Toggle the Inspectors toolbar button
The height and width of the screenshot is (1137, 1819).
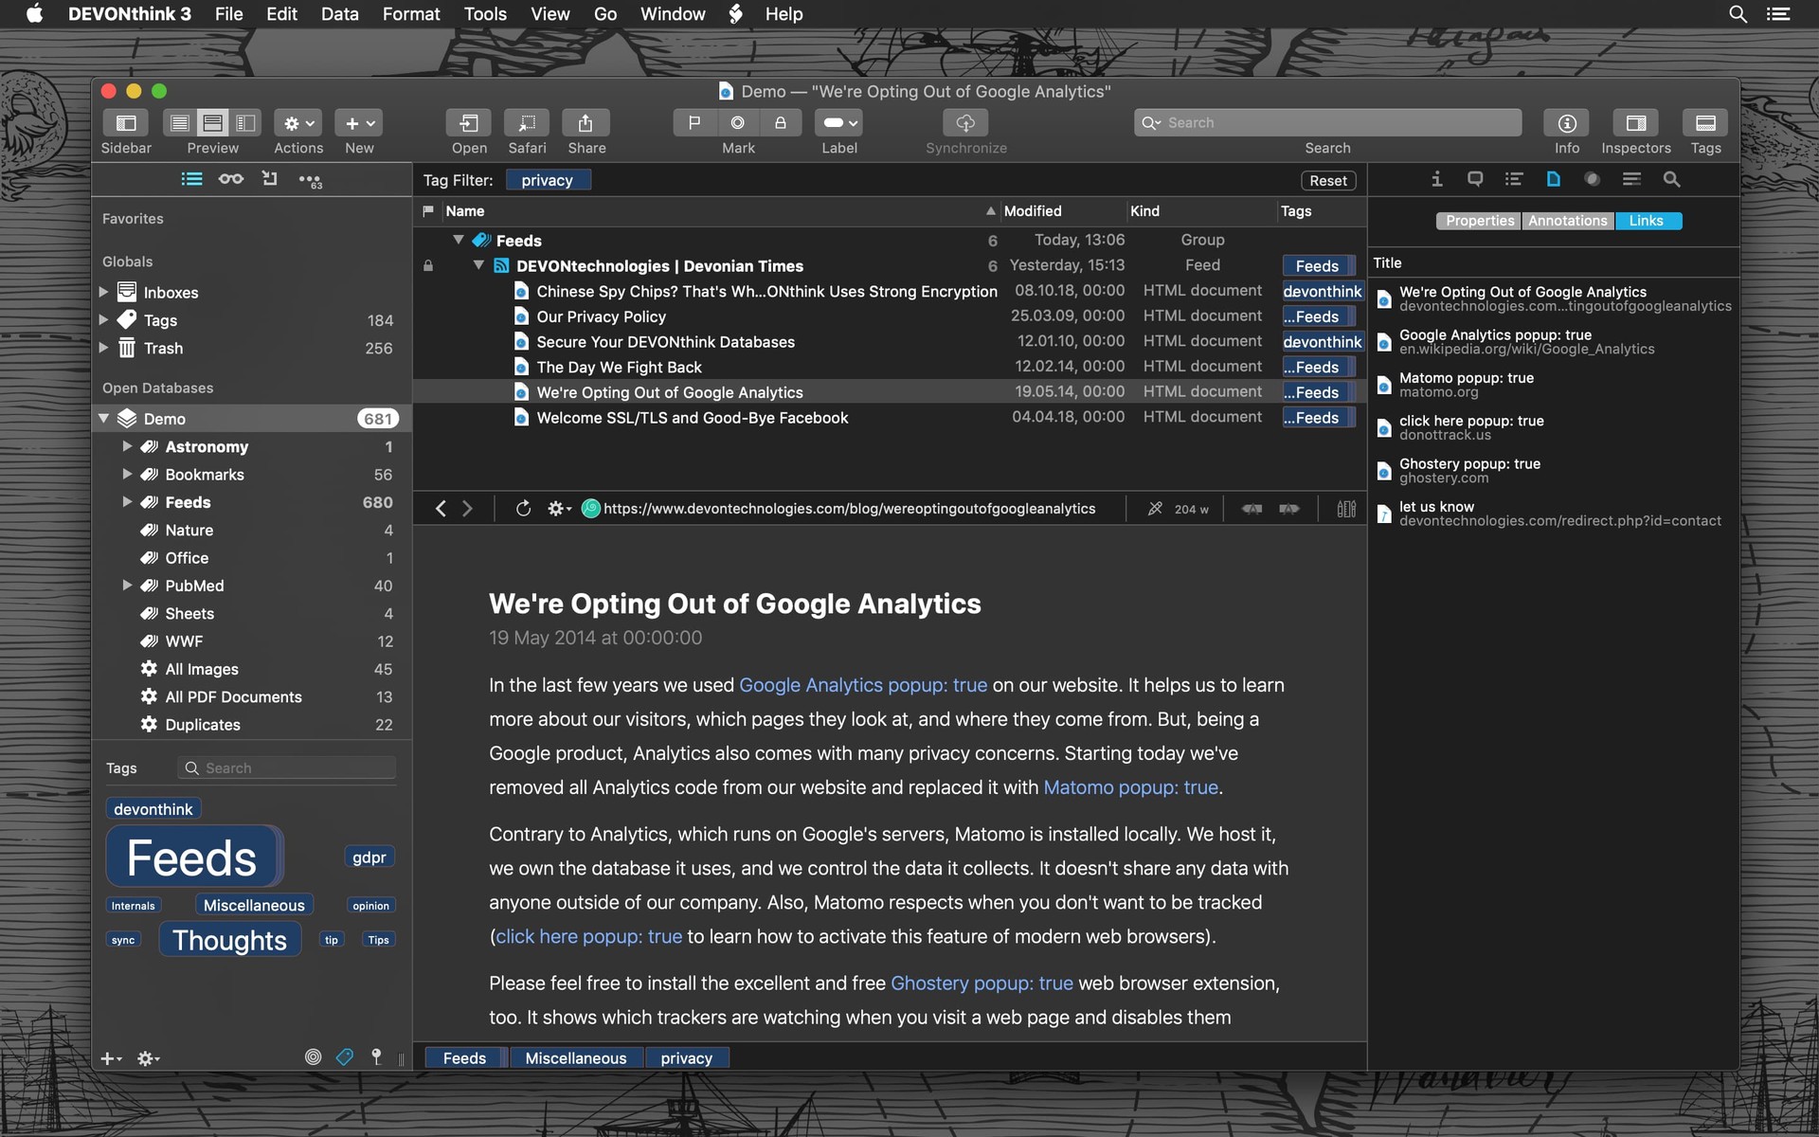[1635, 123]
